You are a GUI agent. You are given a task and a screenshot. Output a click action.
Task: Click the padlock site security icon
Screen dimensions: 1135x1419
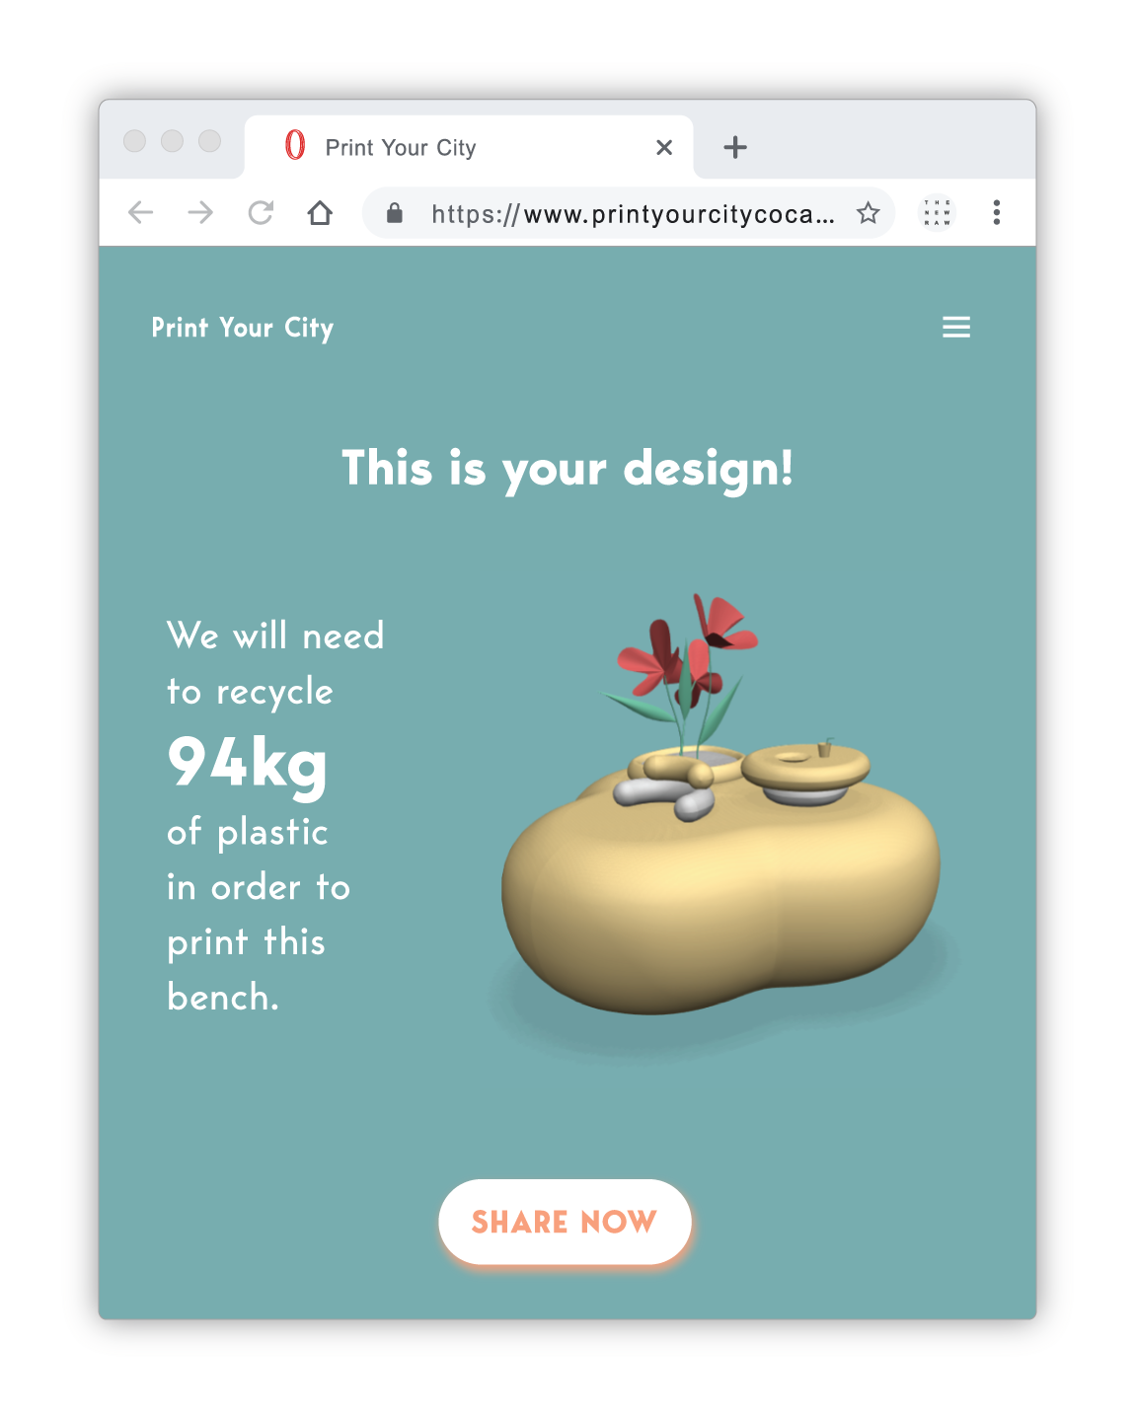395,212
